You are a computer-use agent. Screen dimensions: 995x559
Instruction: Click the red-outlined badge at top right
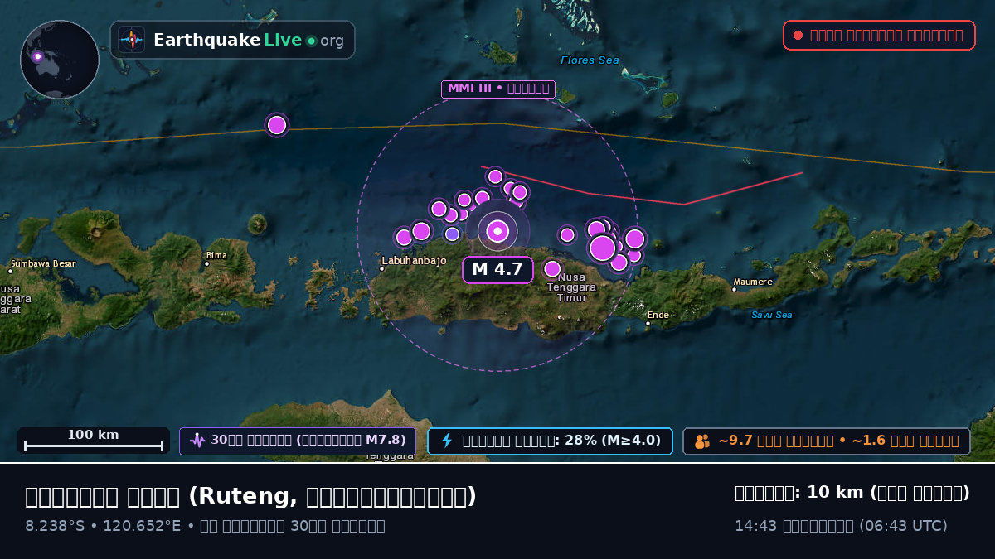pyautogui.click(x=879, y=35)
